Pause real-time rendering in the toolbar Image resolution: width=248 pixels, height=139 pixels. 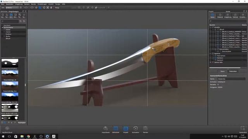21,8
